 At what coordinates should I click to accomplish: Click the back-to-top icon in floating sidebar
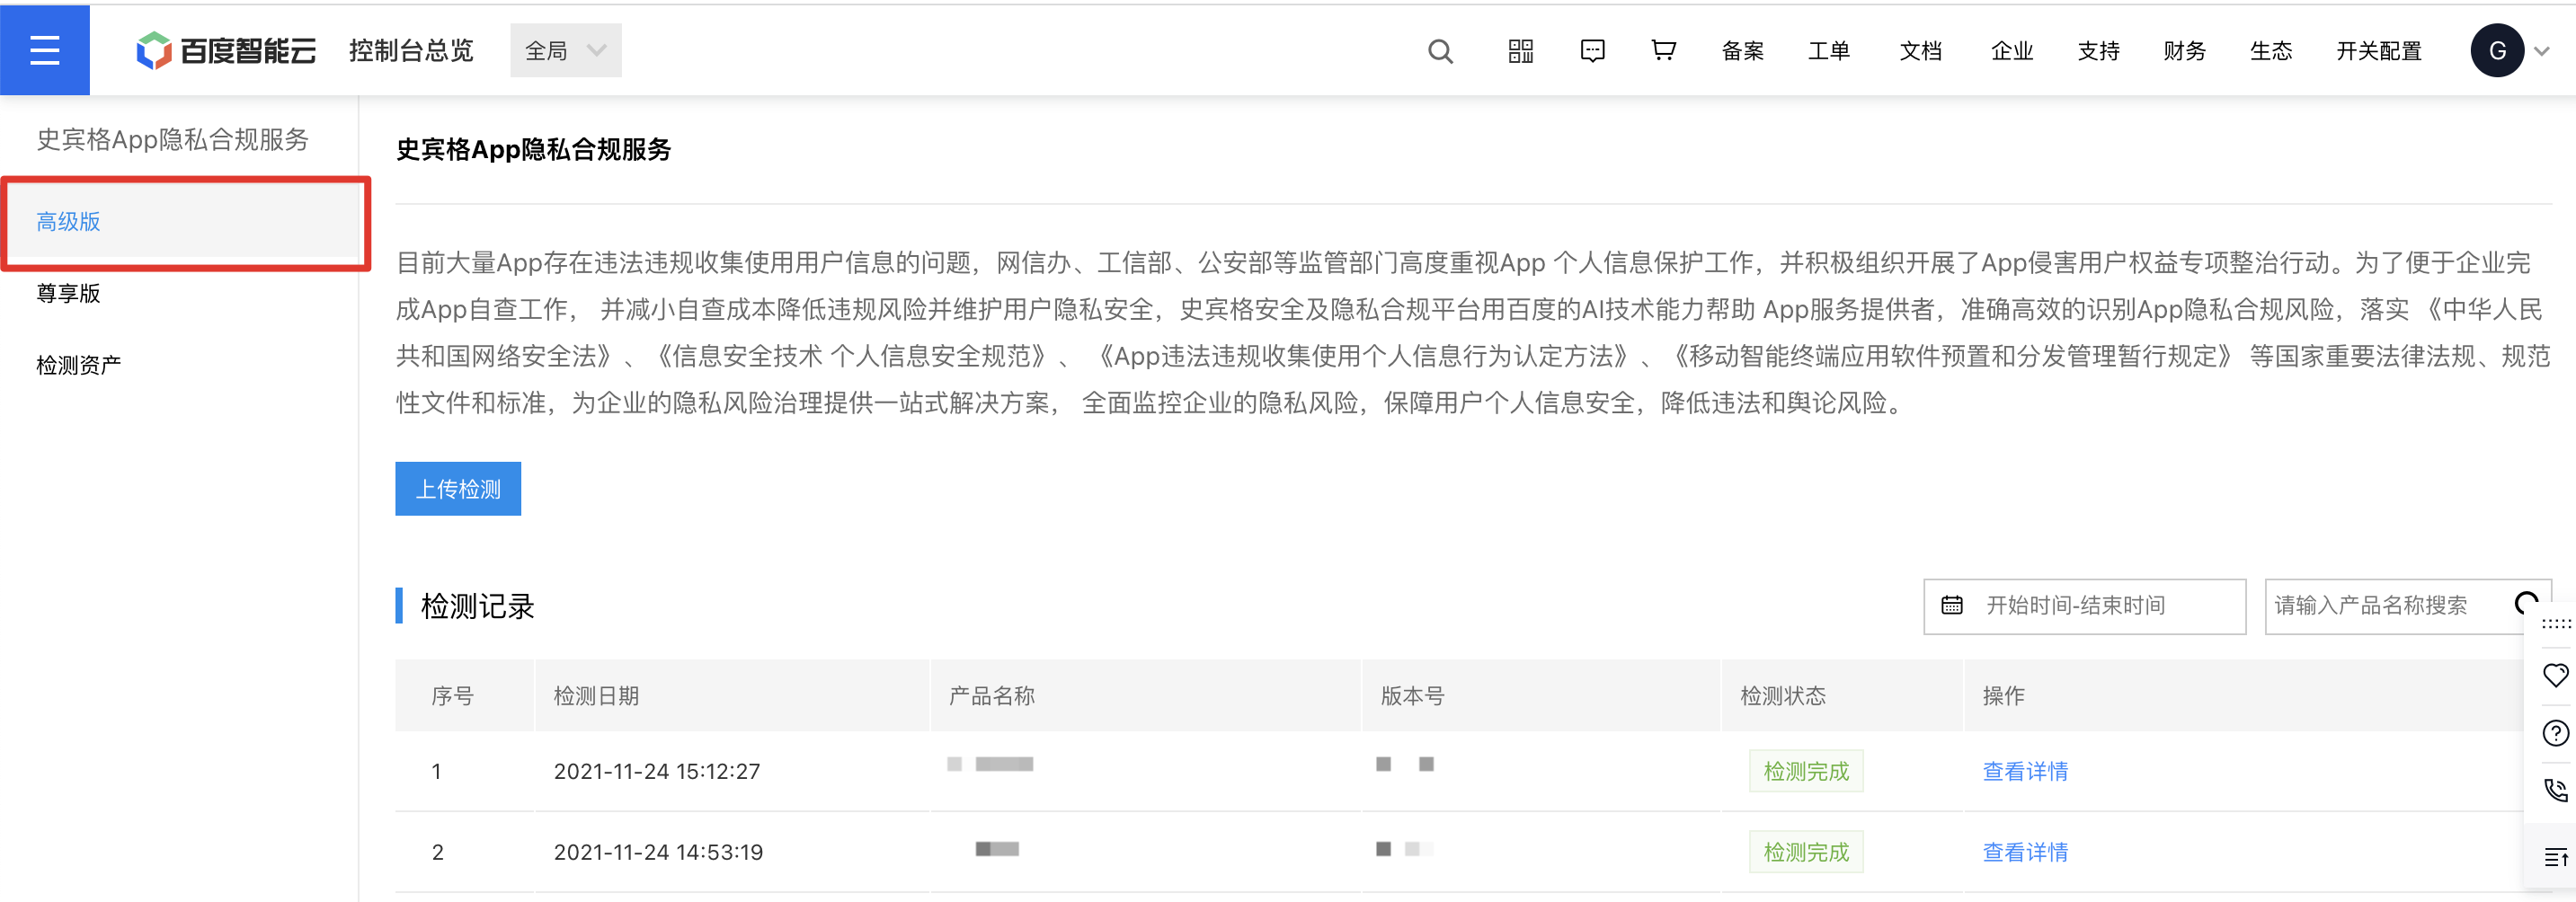click(x=2555, y=857)
